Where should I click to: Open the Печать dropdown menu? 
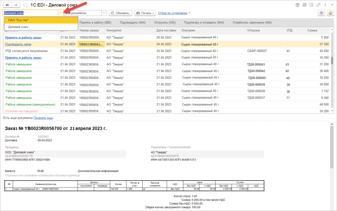point(145,13)
